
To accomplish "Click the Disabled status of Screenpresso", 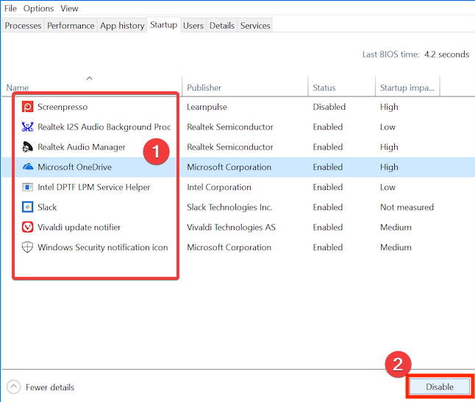I will coord(329,107).
